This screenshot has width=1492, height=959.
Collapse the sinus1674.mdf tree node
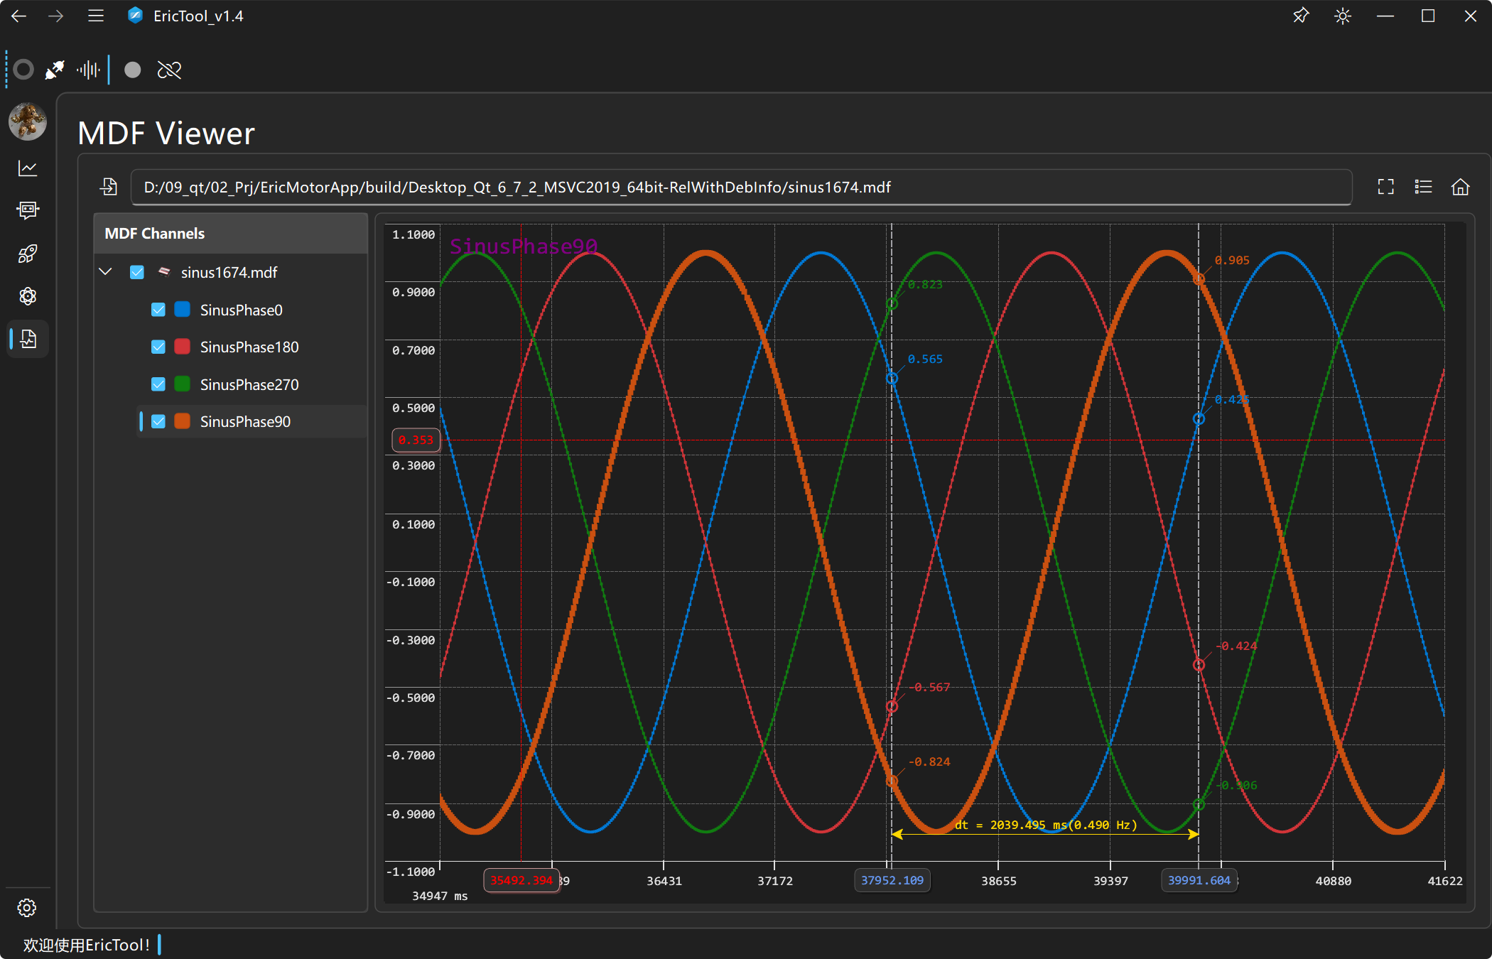pos(106,272)
